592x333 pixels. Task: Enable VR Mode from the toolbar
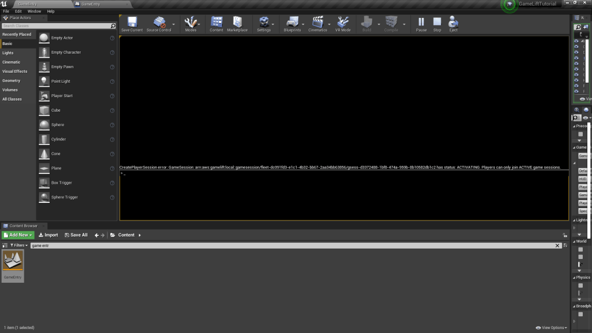tap(343, 23)
